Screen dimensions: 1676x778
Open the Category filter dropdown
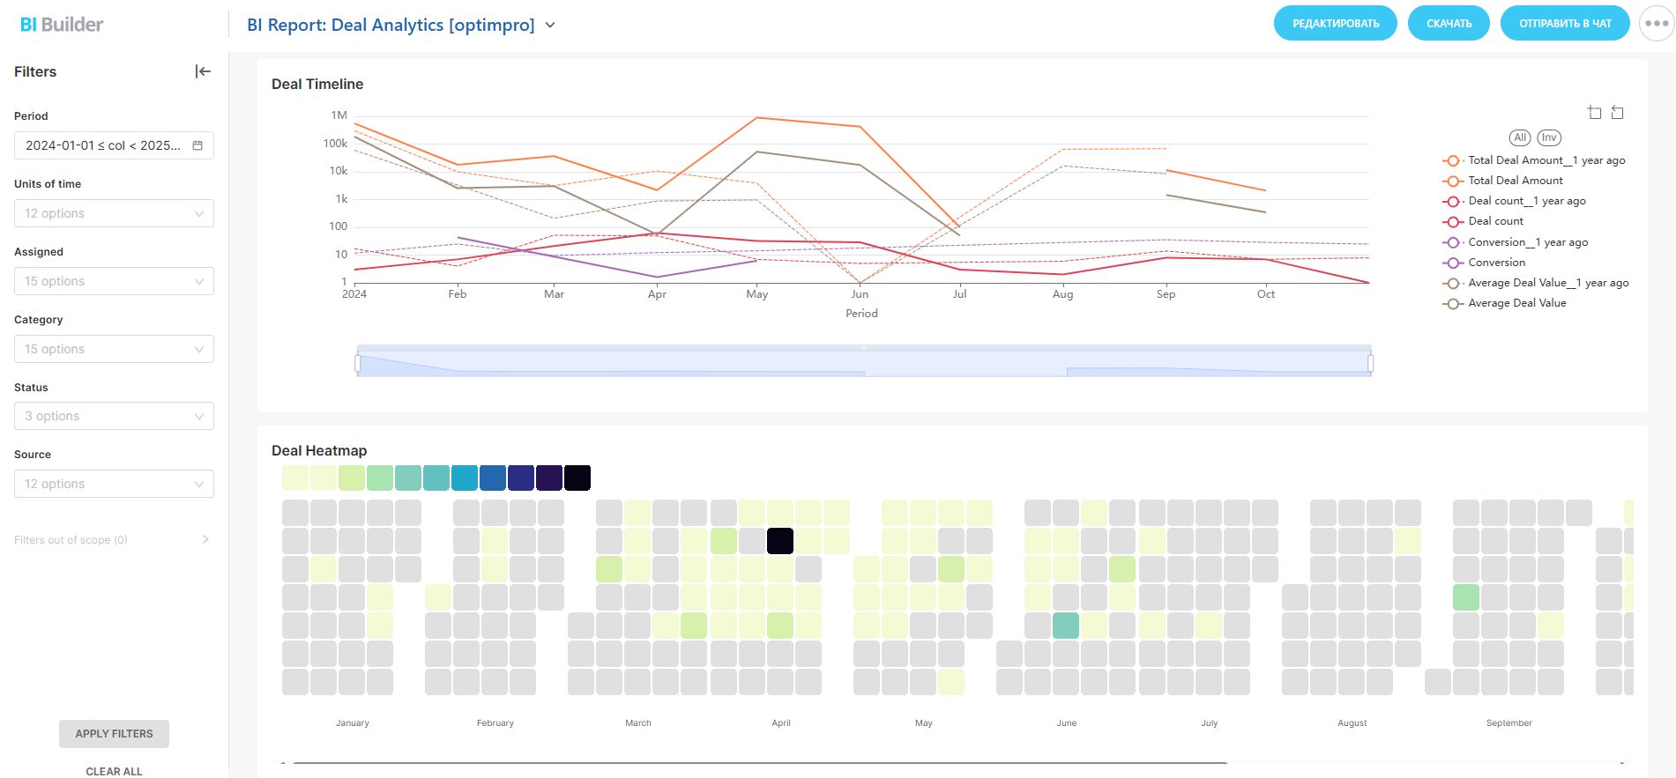[114, 349]
